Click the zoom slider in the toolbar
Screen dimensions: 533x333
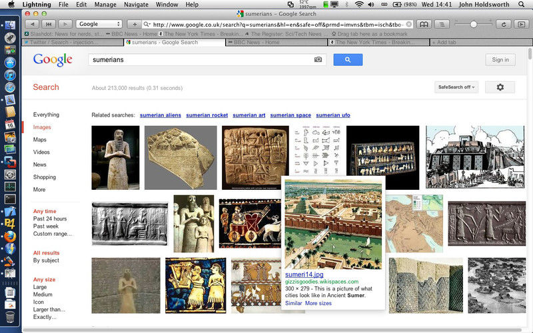[474, 24]
